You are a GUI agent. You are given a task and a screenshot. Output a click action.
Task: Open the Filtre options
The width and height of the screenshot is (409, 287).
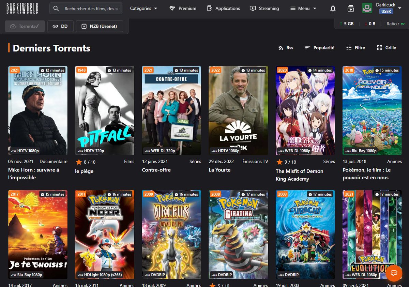(355, 48)
